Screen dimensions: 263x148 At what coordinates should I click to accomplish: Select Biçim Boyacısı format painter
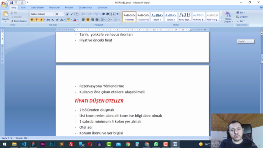[19, 21]
